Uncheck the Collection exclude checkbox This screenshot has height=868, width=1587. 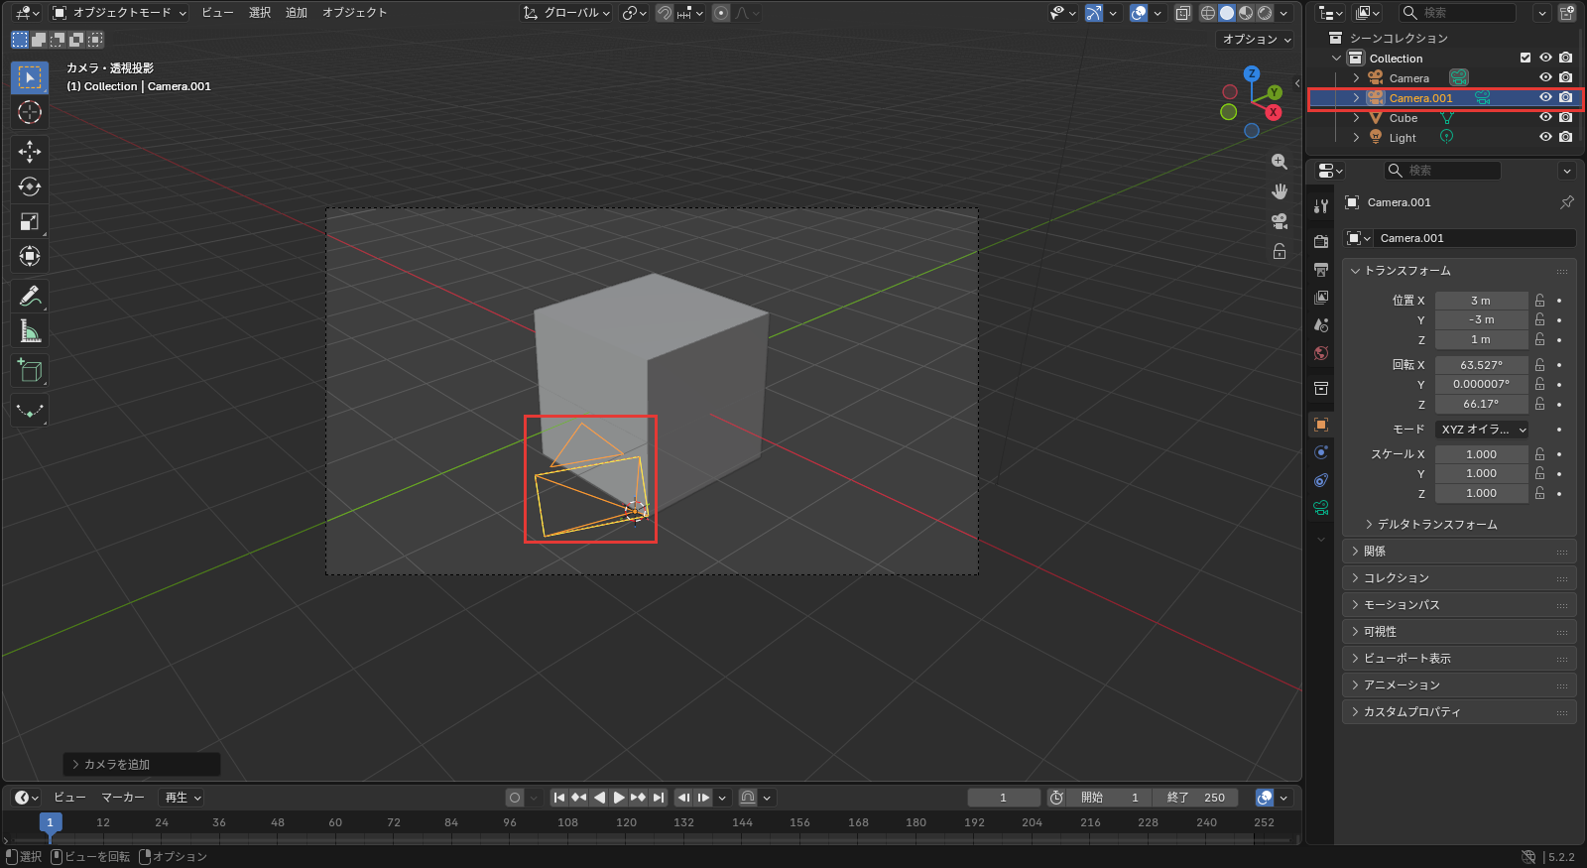point(1526,58)
